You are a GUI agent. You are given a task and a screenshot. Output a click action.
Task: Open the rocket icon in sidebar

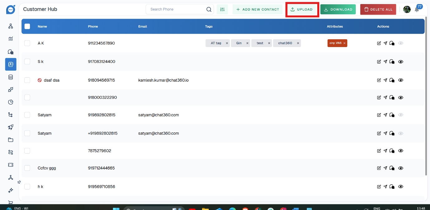tap(11, 127)
